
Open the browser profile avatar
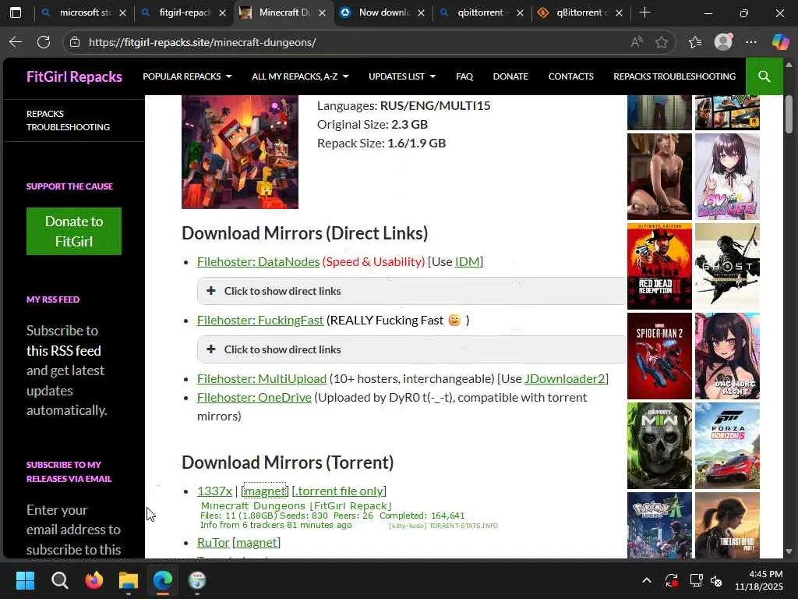pyautogui.click(x=723, y=42)
